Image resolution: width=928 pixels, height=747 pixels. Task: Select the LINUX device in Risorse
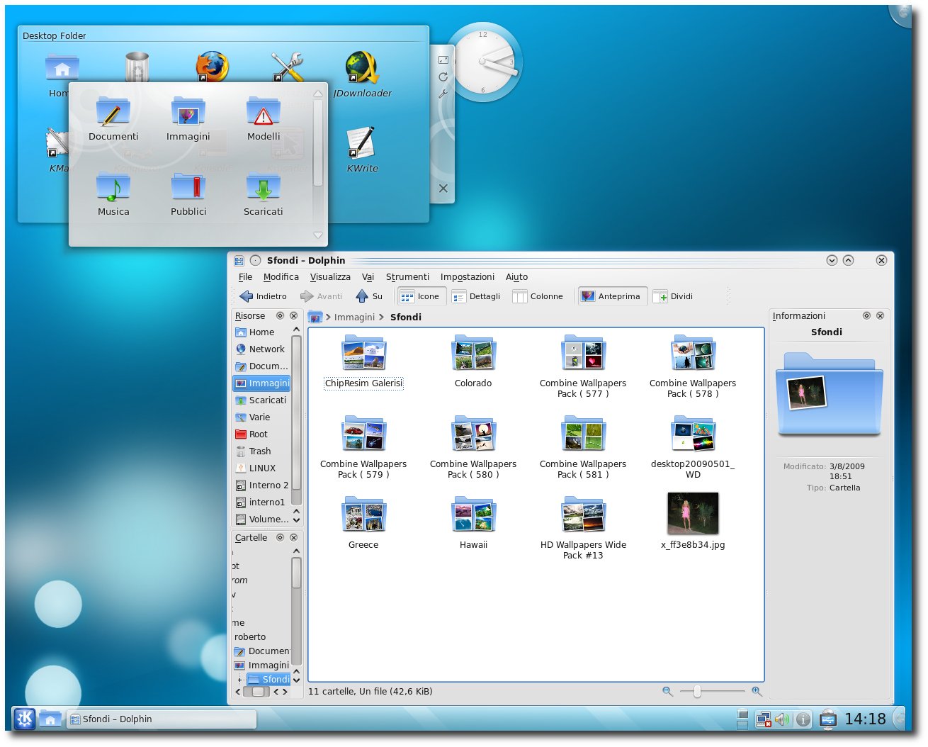point(261,468)
